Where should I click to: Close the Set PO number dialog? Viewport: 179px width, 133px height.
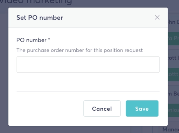(157, 18)
